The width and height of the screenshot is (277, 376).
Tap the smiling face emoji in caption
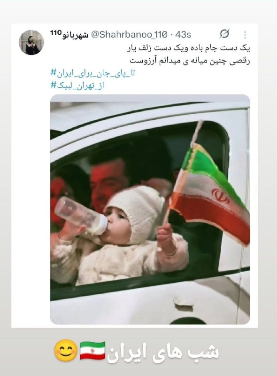coord(66,351)
